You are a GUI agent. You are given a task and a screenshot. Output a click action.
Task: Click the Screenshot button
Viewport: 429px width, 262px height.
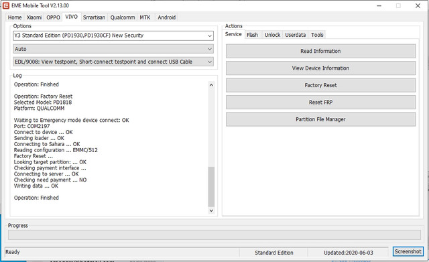(x=408, y=251)
